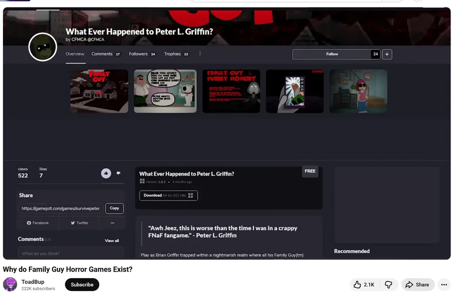Open the Followers tab

click(142, 54)
